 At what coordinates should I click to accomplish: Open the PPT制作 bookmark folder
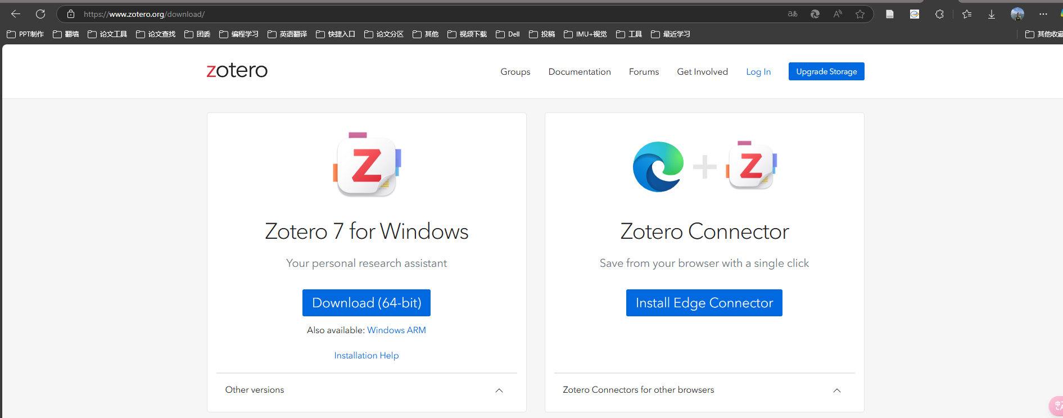(25, 34)
